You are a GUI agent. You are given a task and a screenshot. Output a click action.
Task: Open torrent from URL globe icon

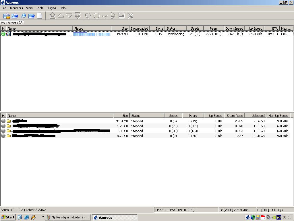pos(23,16)
